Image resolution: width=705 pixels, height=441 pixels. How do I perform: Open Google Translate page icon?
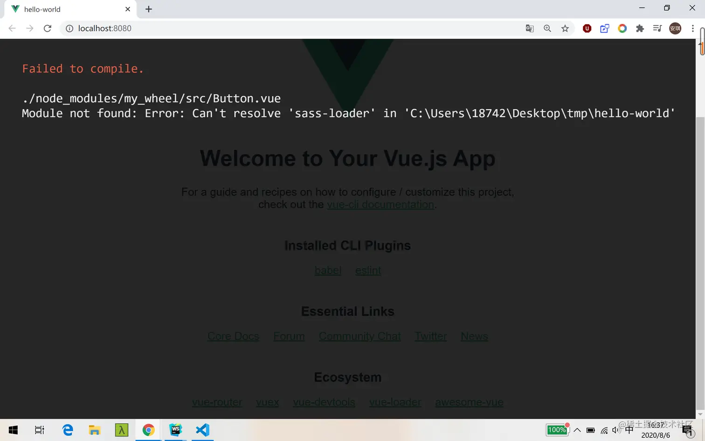tap(530, 28)
